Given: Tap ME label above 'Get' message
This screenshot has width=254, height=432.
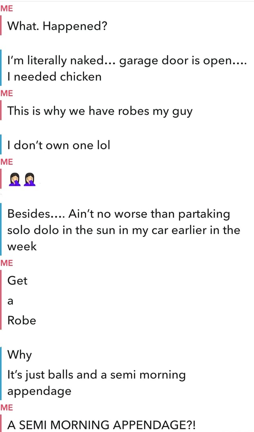Looking at the screenshot, I should 7,263.
